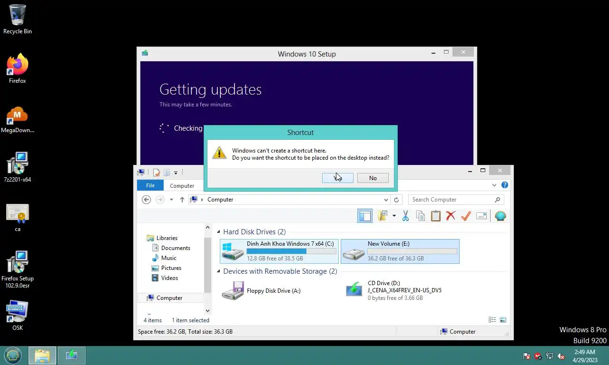Click the orange checkmark toolbar icon
This screenshot has height=365, width=609.
pos(466,216)
